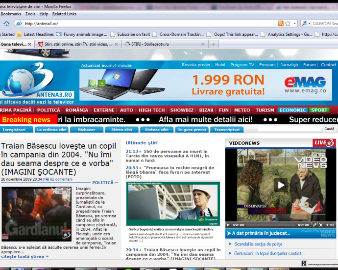The height and width of the screenshot is (270, 338).
Task: Click the LIVE Antena 3 badge
Action: (x=324, y=143)
